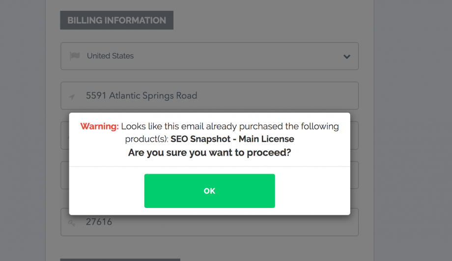Click the chevron arrow on the country selector
The width and height of the screenshot is (452, 261).
[347, 56]
